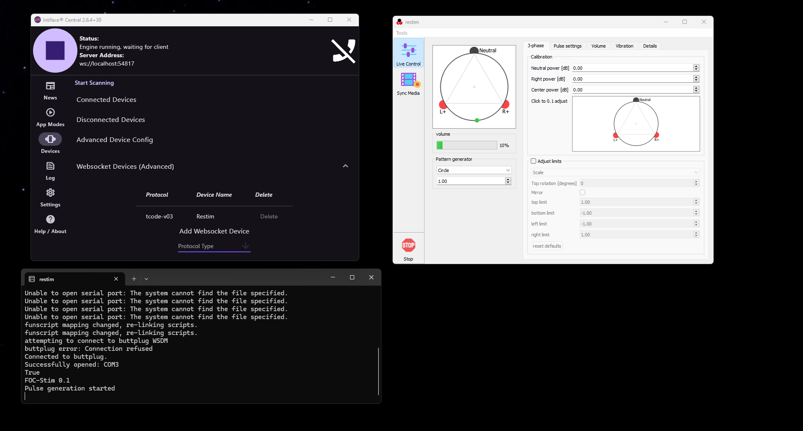Click the terminal vertical scrollbar
This screenshot has height=431, width=803.
coord(378,371)
